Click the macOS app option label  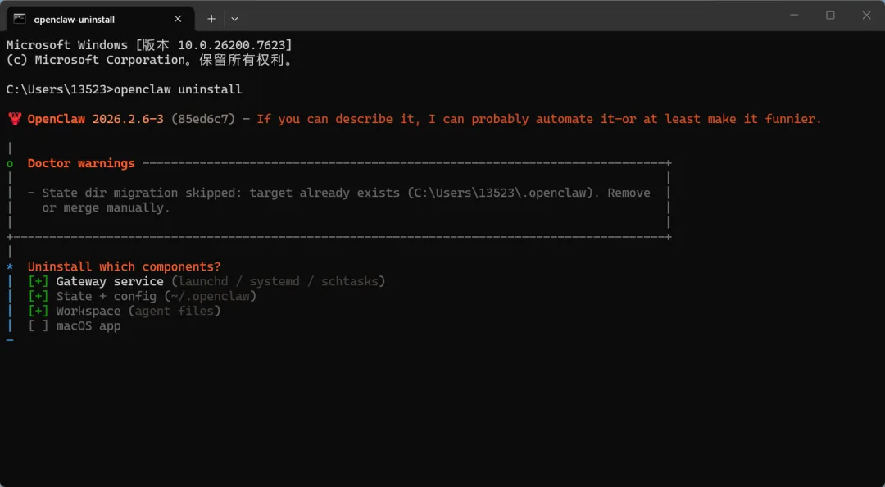(88, 326)
